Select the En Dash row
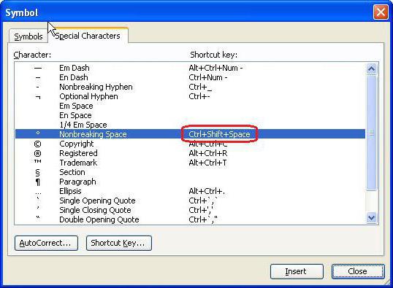This screenshot has height=288, width=393. pyautogui.click(x=190, y=77)
